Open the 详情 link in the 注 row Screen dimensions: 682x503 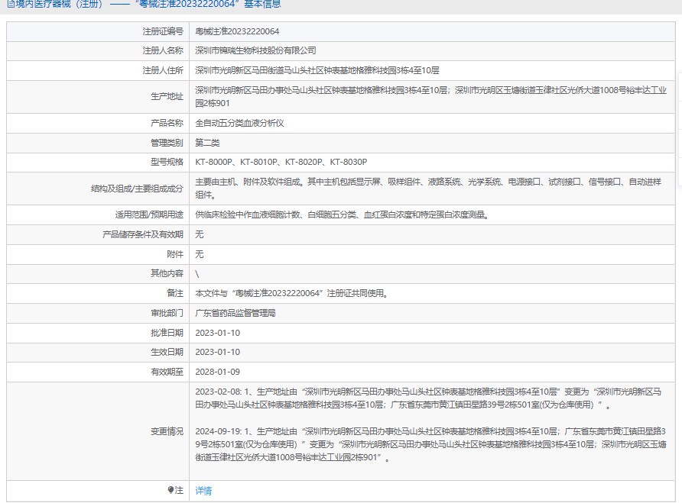pyautogui.click(x=203, y=491)
